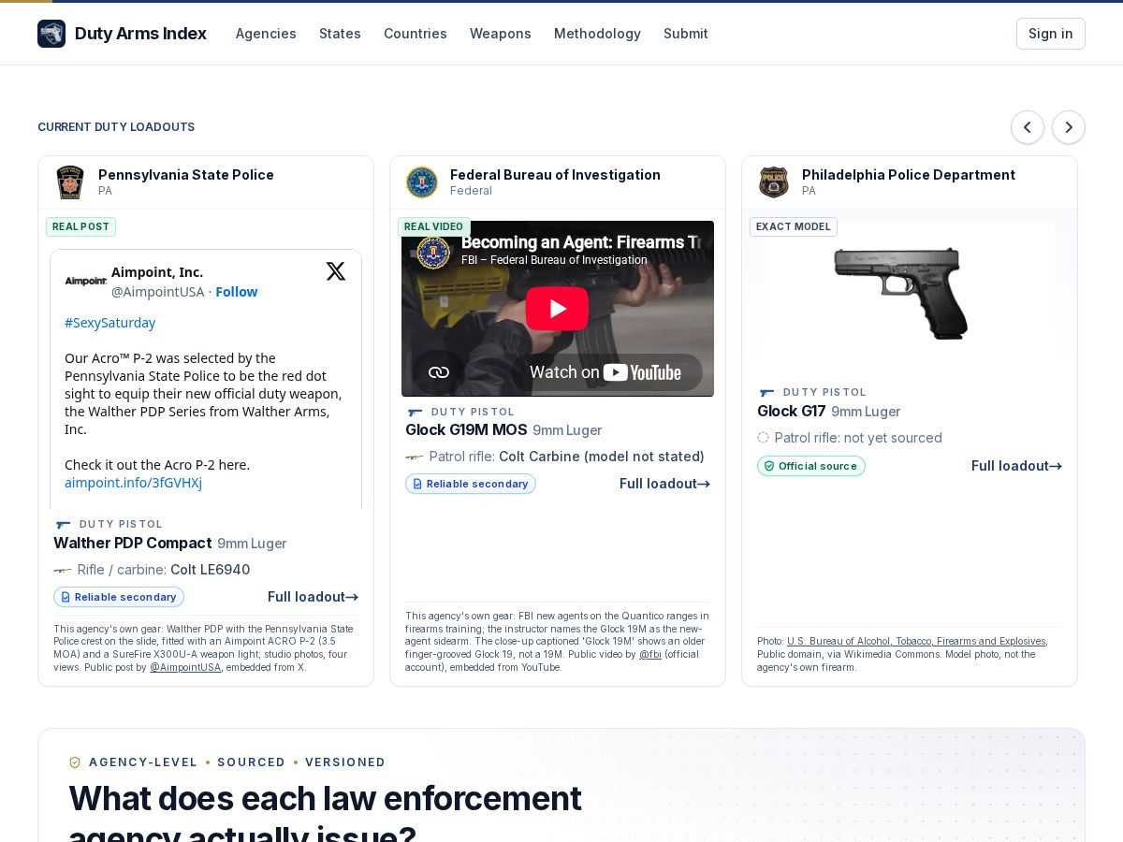
Task: Click the Official source badge
Action: point(811,466)
